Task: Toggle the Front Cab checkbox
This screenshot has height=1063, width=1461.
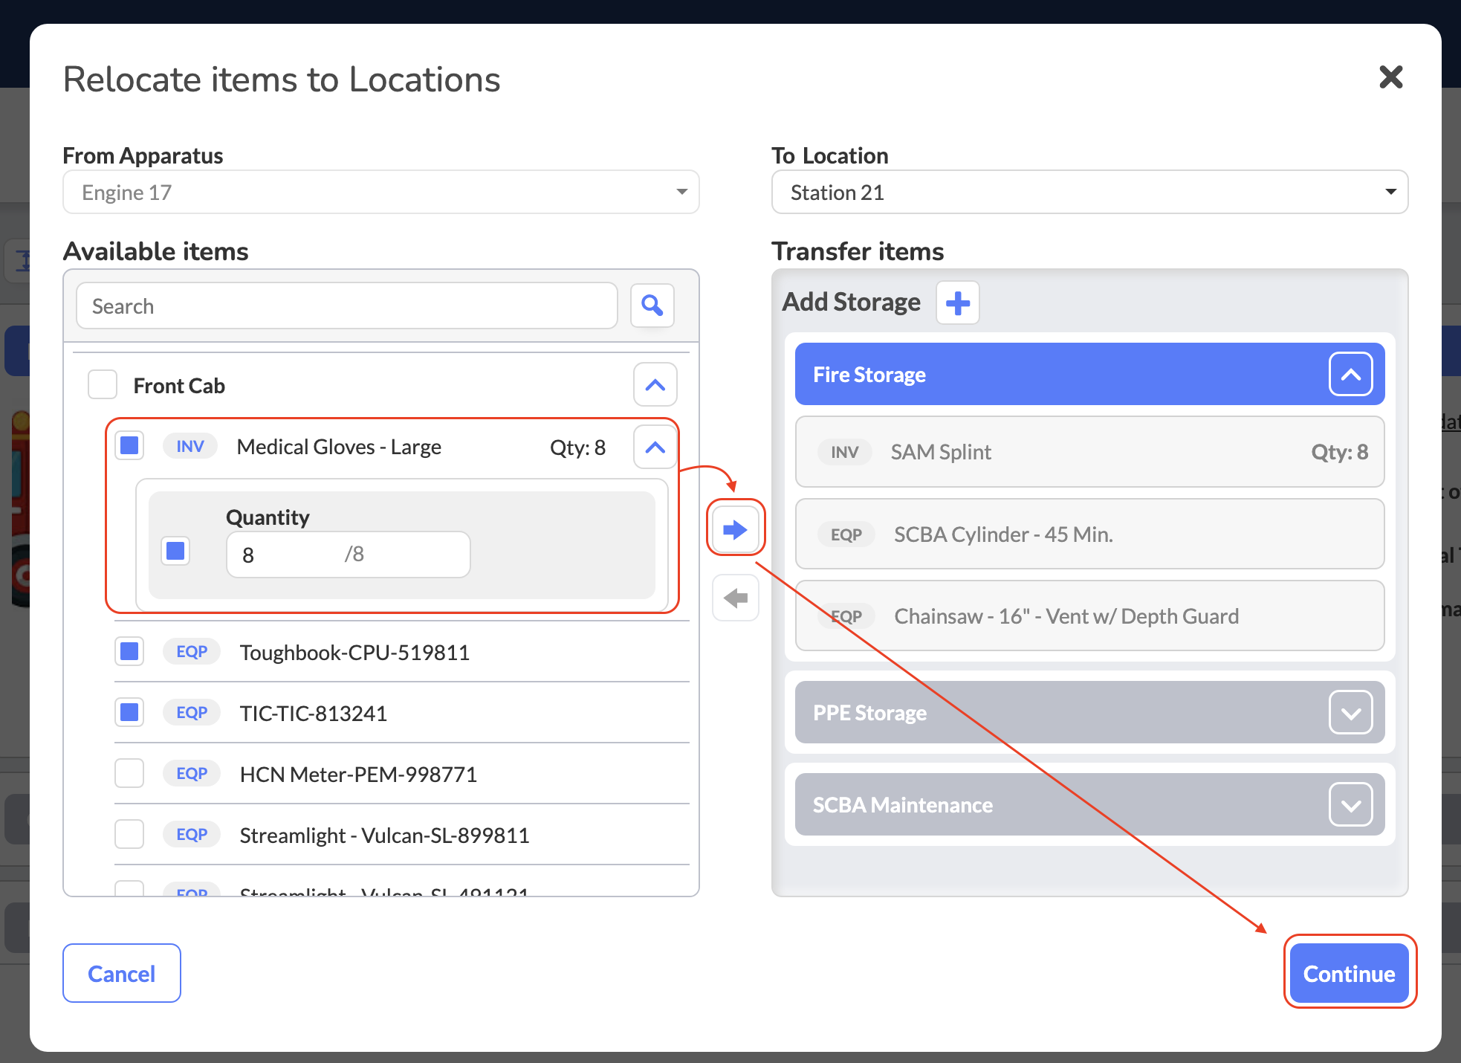Action: (103, 385)
